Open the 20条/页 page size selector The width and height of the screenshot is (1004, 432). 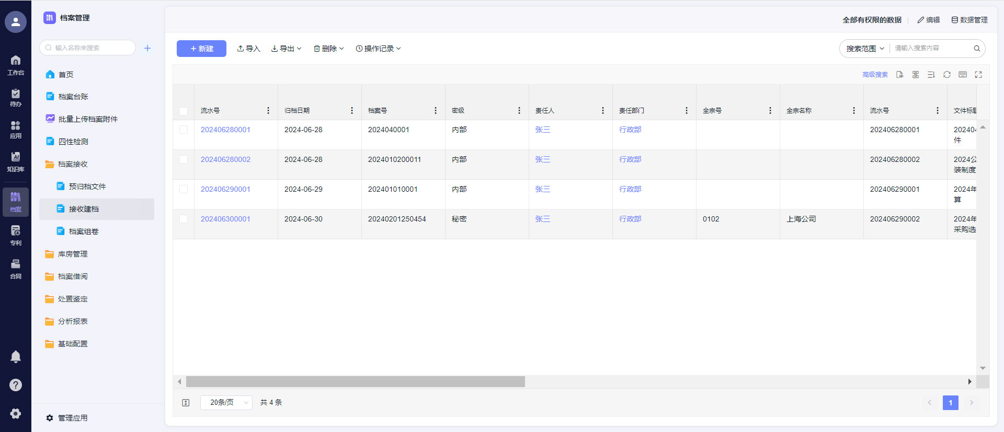tap(226, 402)
